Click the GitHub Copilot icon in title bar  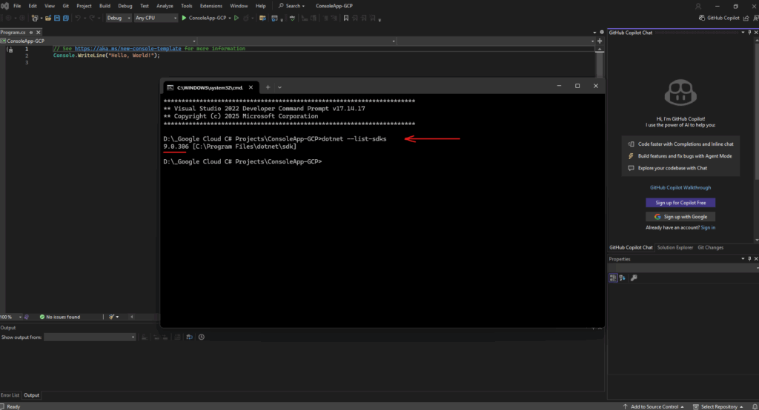[701, 17]
